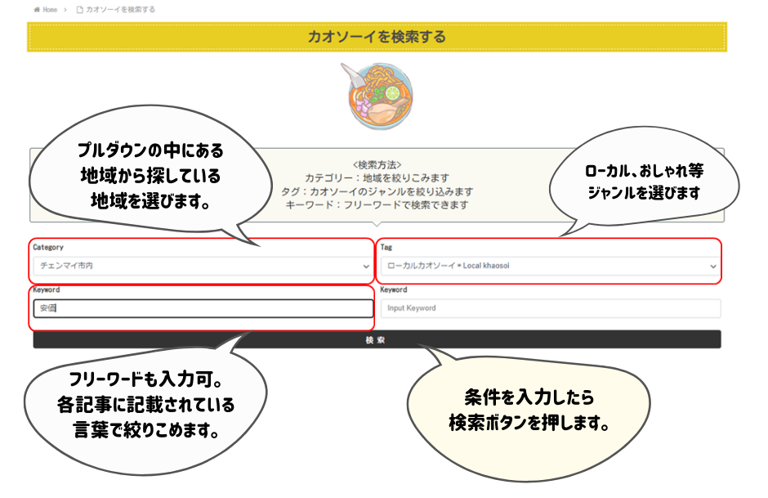Click the ローカル、おしゃれ等 genre speech bubble
The height and width of the screenshot is (498, 768).
click(643, 182)
